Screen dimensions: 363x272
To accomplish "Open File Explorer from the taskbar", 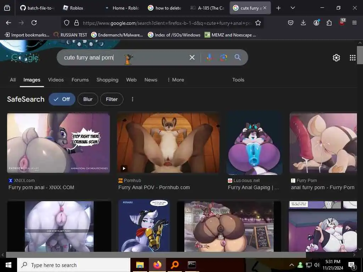I will [140, 265].
